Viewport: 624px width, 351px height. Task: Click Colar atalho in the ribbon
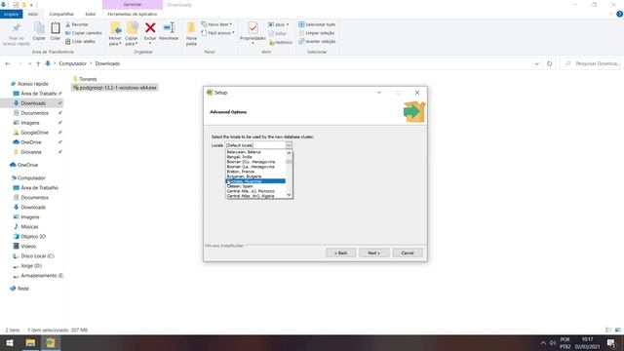(x=80, y=41)
